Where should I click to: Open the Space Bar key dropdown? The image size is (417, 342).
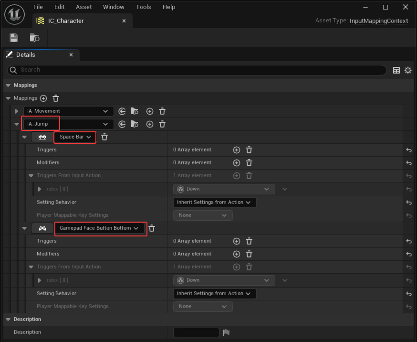coord(75,137)
